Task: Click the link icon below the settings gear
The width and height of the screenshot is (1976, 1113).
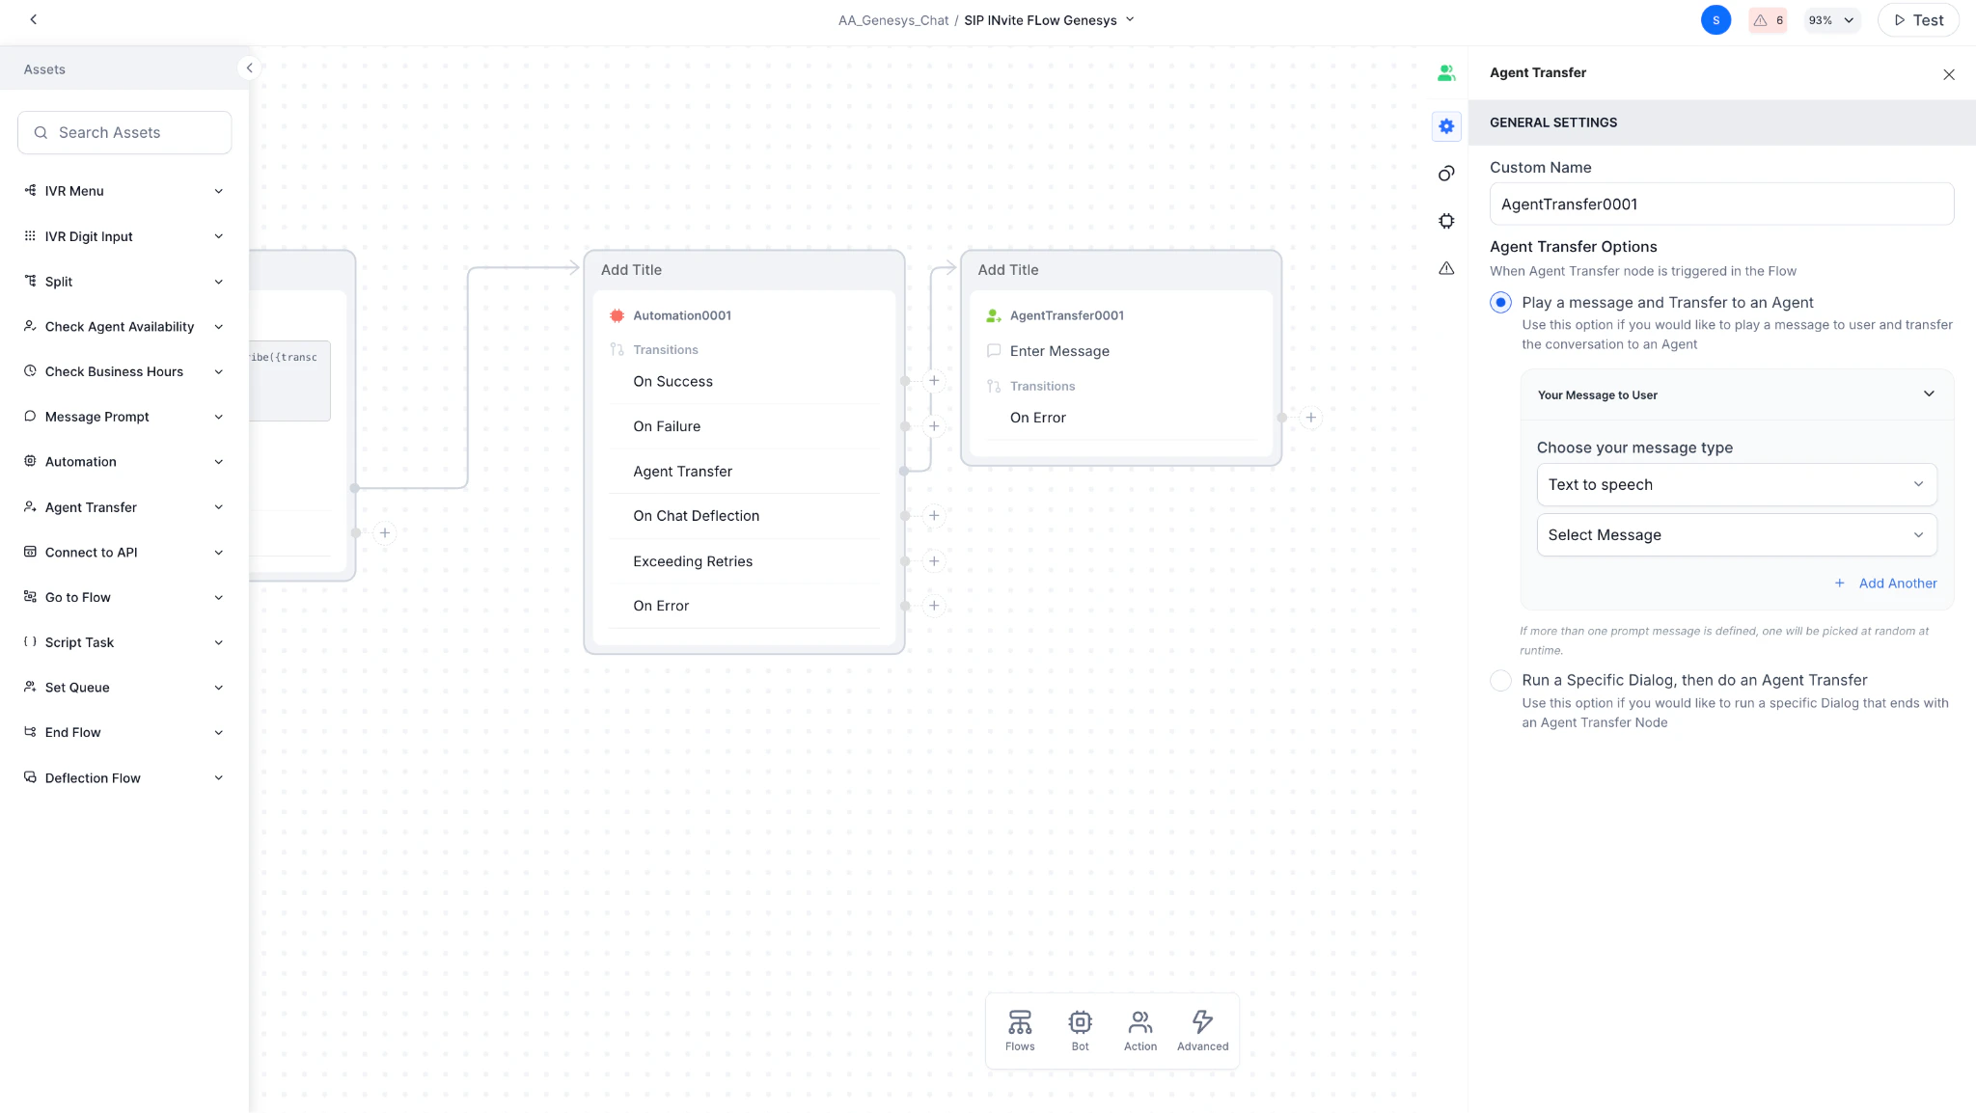Action: pyautogui.click(x=1445, y=174)
